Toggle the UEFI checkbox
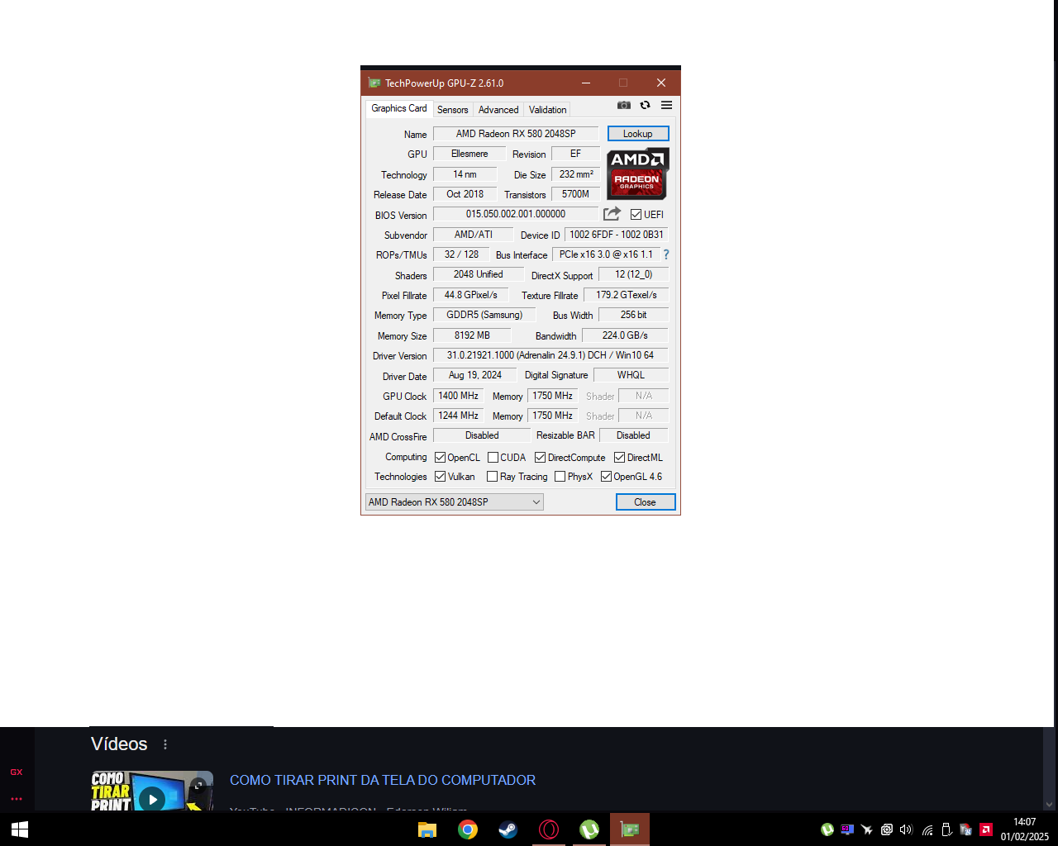Screen dimensions: 1058x846 636,215
